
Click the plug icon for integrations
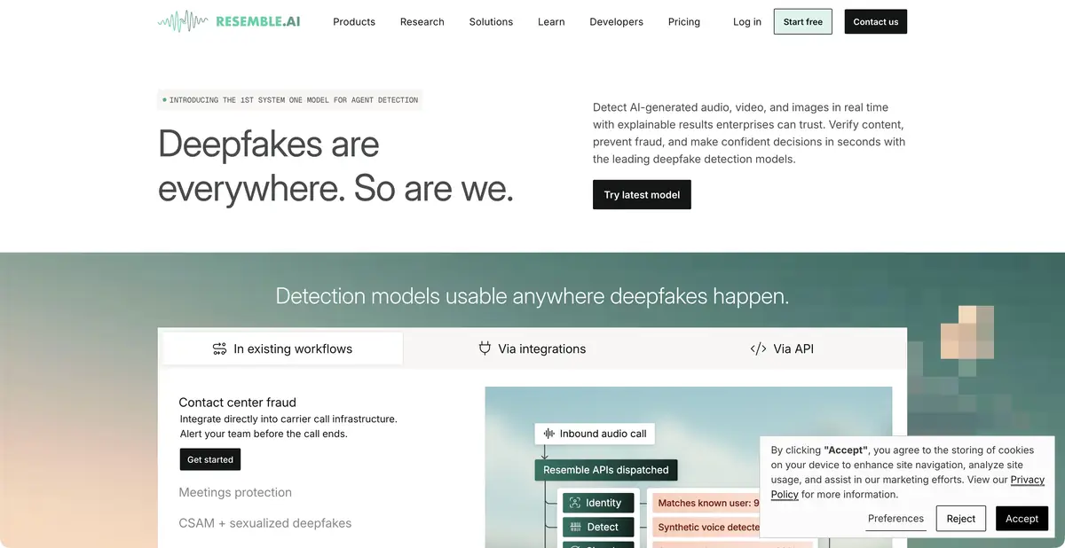(485, 348)
